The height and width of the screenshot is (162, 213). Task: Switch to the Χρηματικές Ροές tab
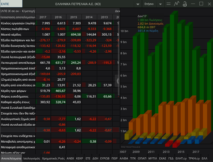53,158
